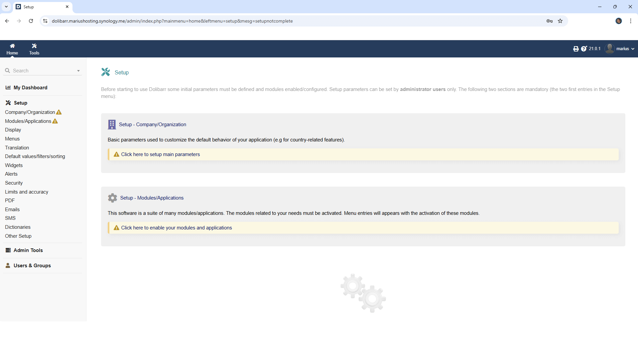Click the My Dashboard chart icon
This screenshot has height=340, width=638.
[x=8, y=88]
